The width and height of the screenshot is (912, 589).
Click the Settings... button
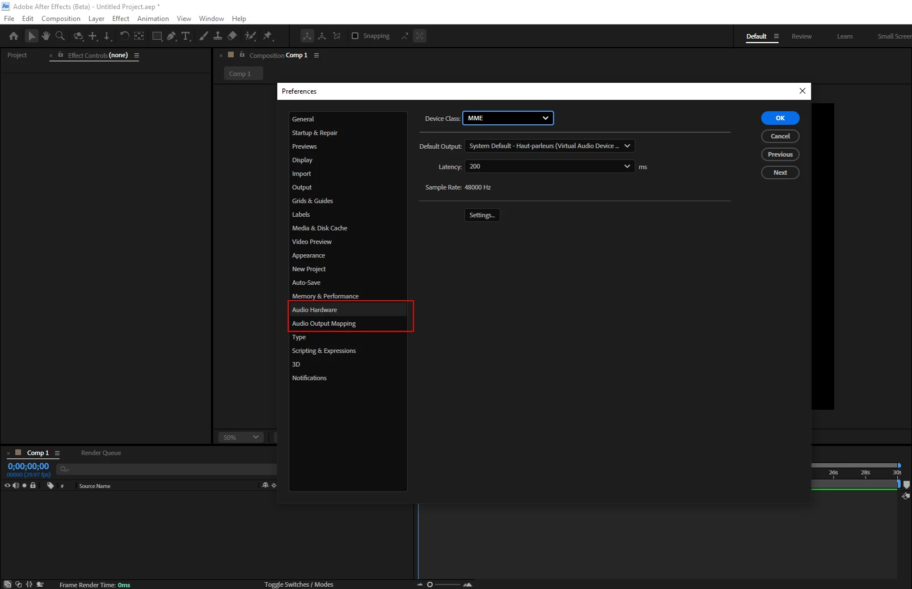tap(482, 215)
